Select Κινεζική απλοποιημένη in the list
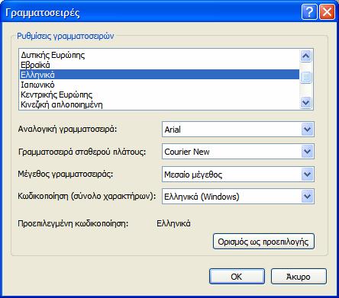This screenshot has width=339, height=298. (160, 104)
